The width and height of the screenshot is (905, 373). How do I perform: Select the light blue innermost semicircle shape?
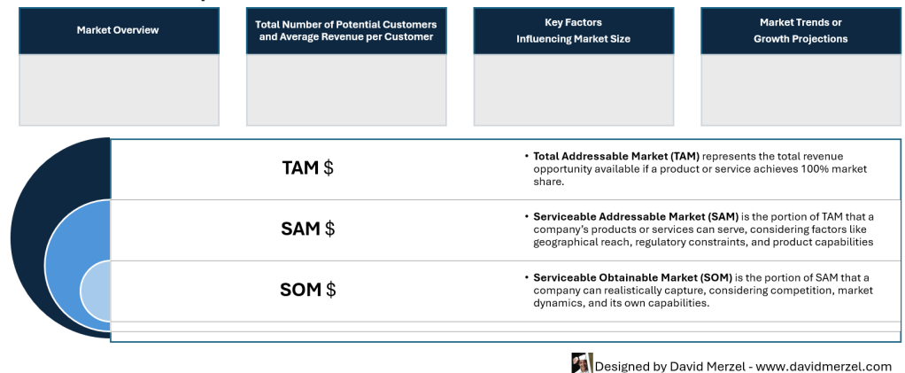[x=96, y=291]
